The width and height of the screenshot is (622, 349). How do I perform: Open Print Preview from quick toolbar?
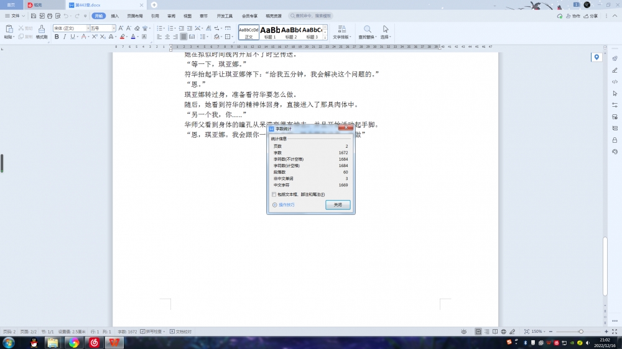[58, 16]
